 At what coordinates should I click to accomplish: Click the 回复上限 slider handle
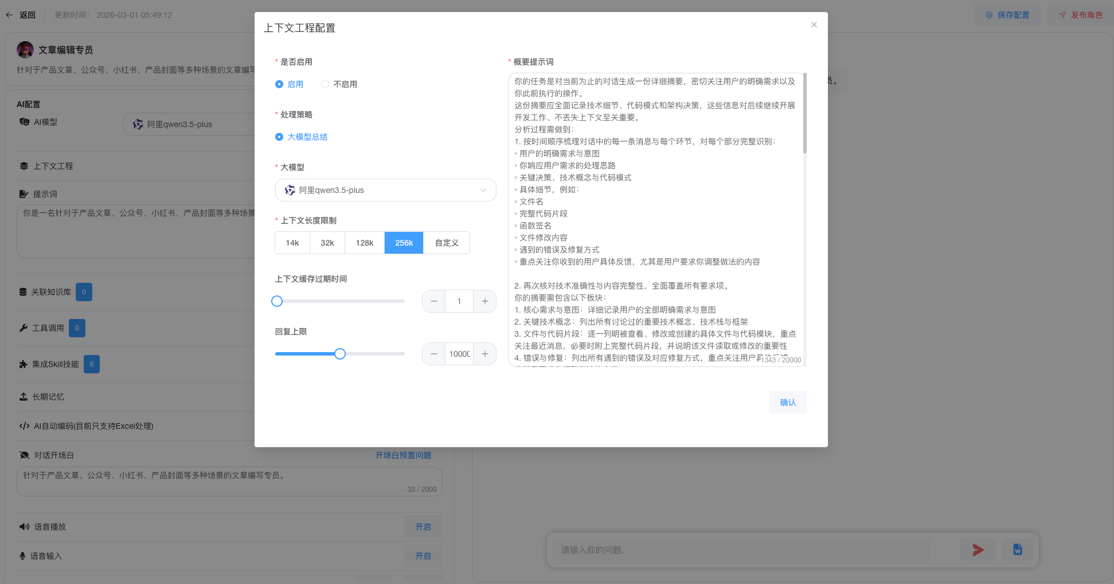tap(340, 354)
